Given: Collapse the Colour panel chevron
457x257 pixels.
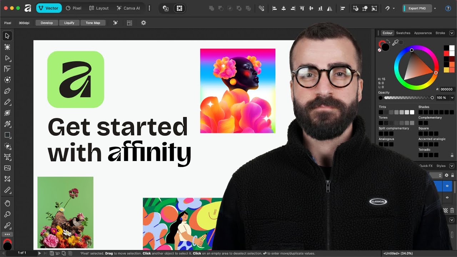Looking at the screenshot, I should pos(452,33).
